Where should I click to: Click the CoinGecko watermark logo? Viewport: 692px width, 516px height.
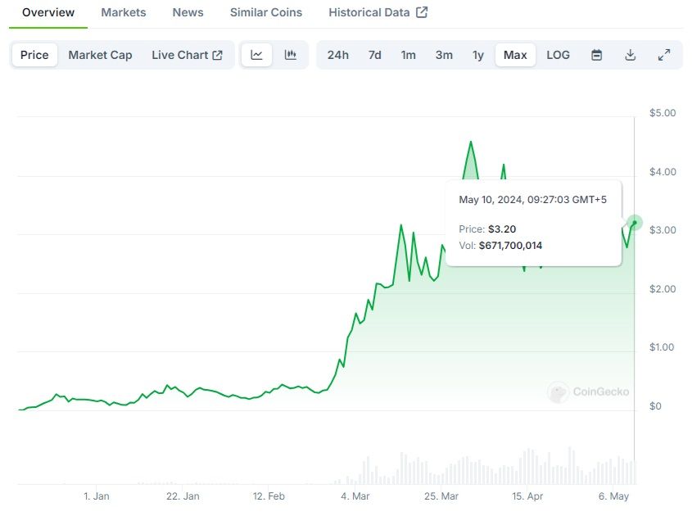tap(589, 392)
